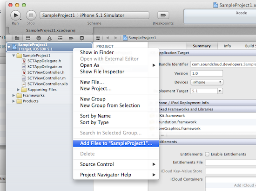Open the related files grid icon
This screenshot has height=191, width=256.
pyautogui.click(x=98, y=38)
